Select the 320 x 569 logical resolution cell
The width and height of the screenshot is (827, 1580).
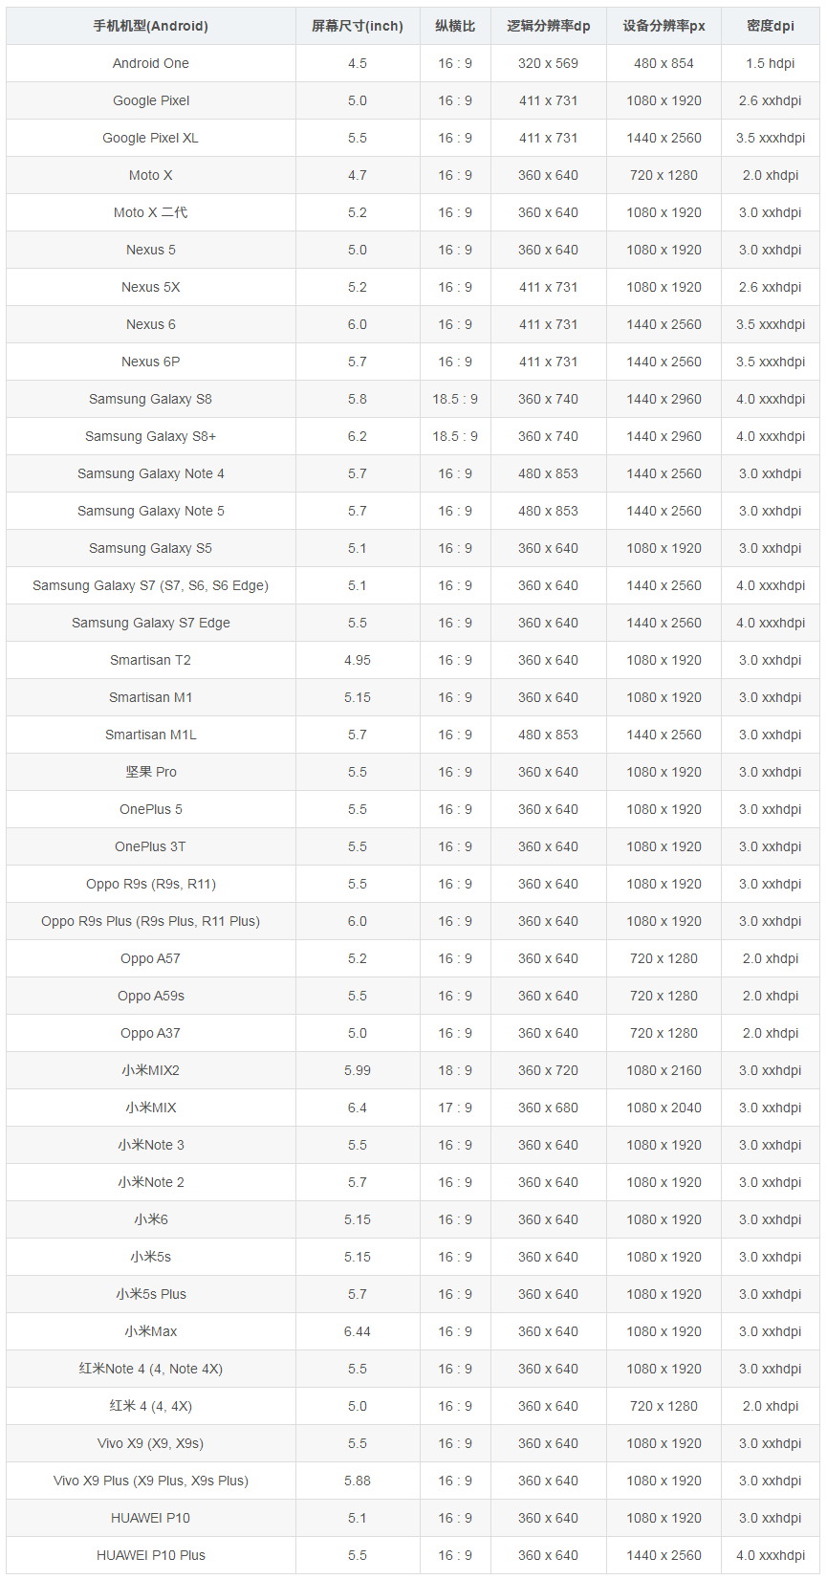click(x=548, y=63)
